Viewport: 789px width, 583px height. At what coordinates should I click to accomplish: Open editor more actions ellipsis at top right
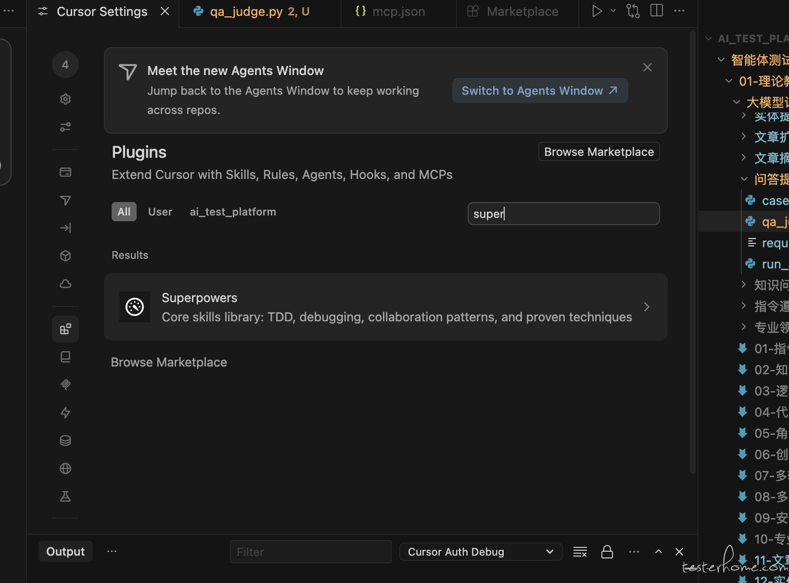679,11
